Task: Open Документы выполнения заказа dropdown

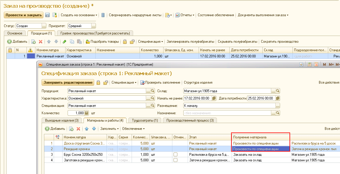Action: (263, 15)
